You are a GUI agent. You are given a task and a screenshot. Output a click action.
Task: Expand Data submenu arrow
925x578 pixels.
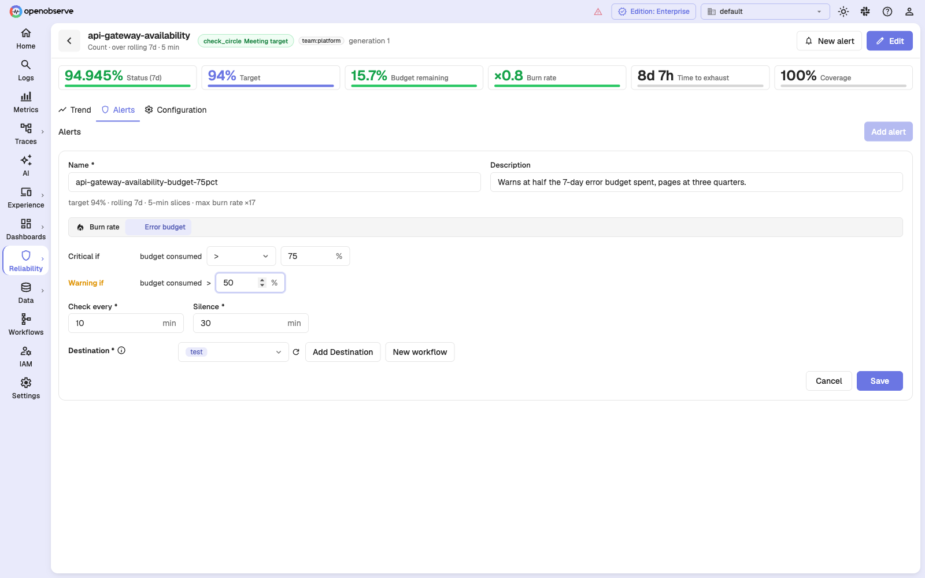(x=43, y=291)
